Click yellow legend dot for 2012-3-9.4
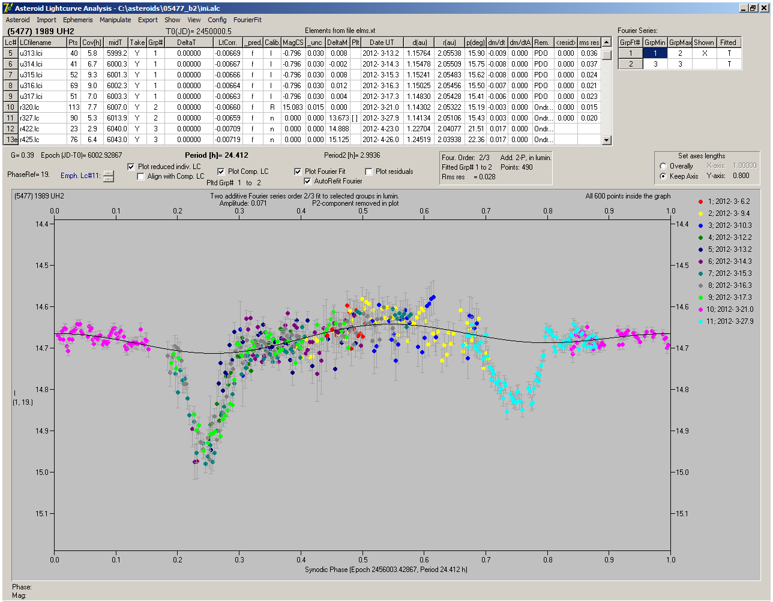The height and width of the screenshot is (602, 773). click(700, 213)
